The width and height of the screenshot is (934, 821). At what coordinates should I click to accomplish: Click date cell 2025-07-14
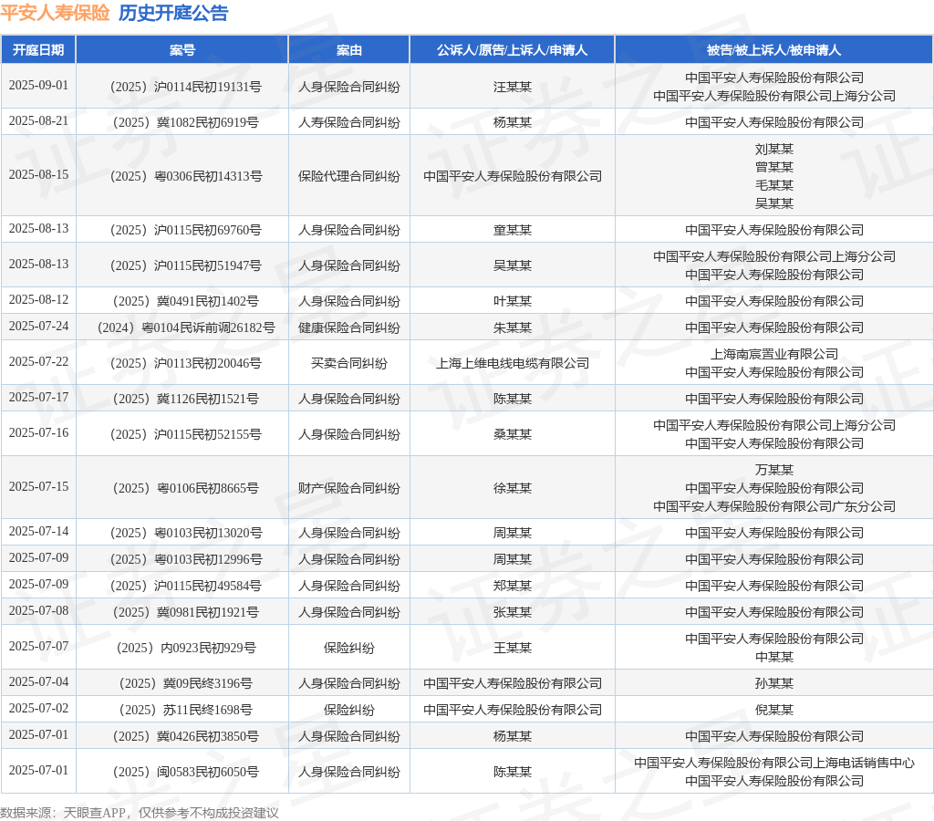(38, 532)
